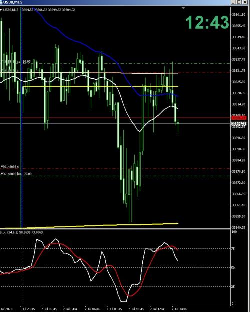Viewport: 250px width, 312px height.
Task: Select the #96148089 buy order line label
Action: pos(16,174)
